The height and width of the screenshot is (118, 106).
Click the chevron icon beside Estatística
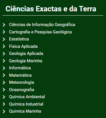tap(4, 39)
